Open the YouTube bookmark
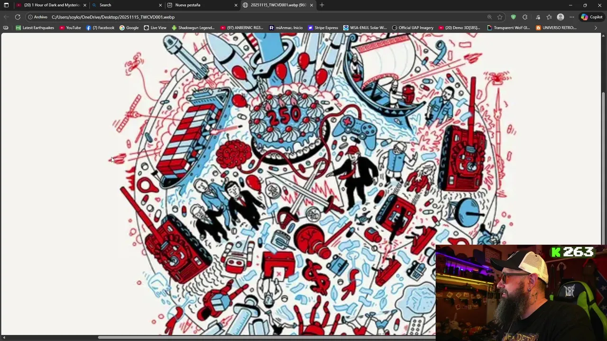The image size is (607, 341). point(70,27)
